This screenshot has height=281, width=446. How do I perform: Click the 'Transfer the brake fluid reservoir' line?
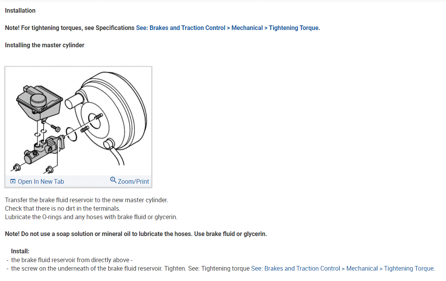pyautogui.click(x=87, y=200)
